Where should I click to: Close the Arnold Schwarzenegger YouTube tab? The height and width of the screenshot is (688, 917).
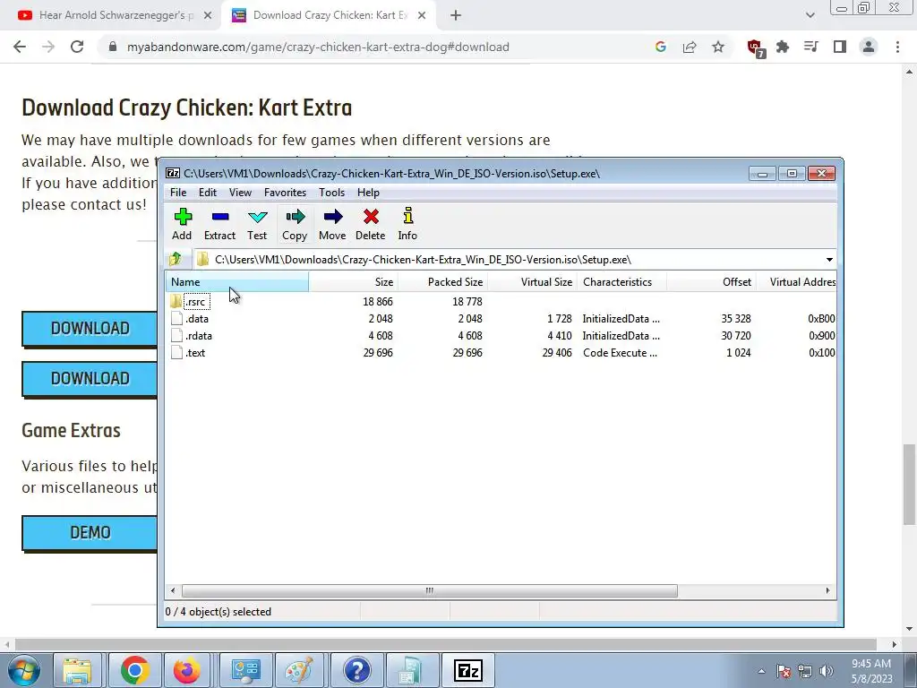(208, 16)
